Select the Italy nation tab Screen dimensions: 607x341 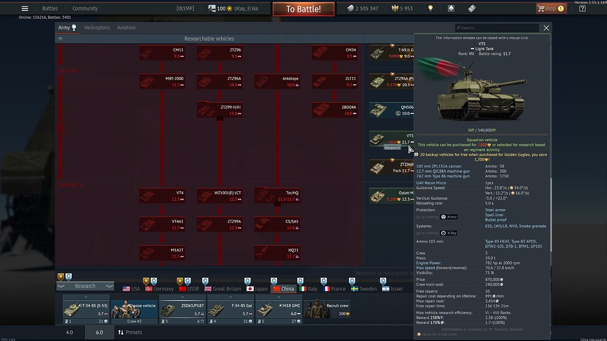point(308,289)
